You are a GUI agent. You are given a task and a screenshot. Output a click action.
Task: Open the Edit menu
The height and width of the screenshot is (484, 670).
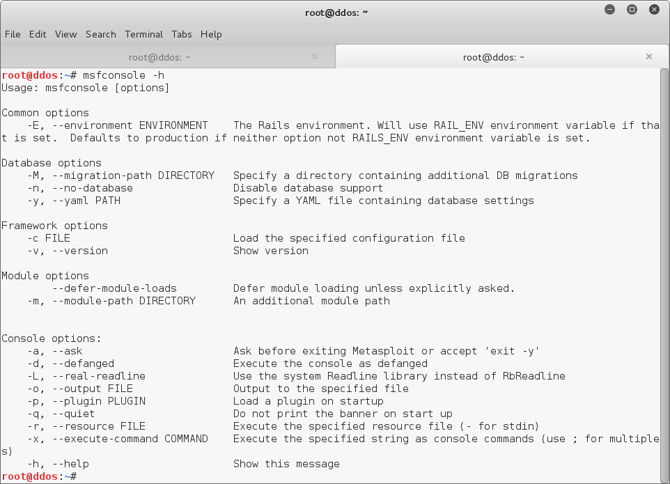(38, 34)
